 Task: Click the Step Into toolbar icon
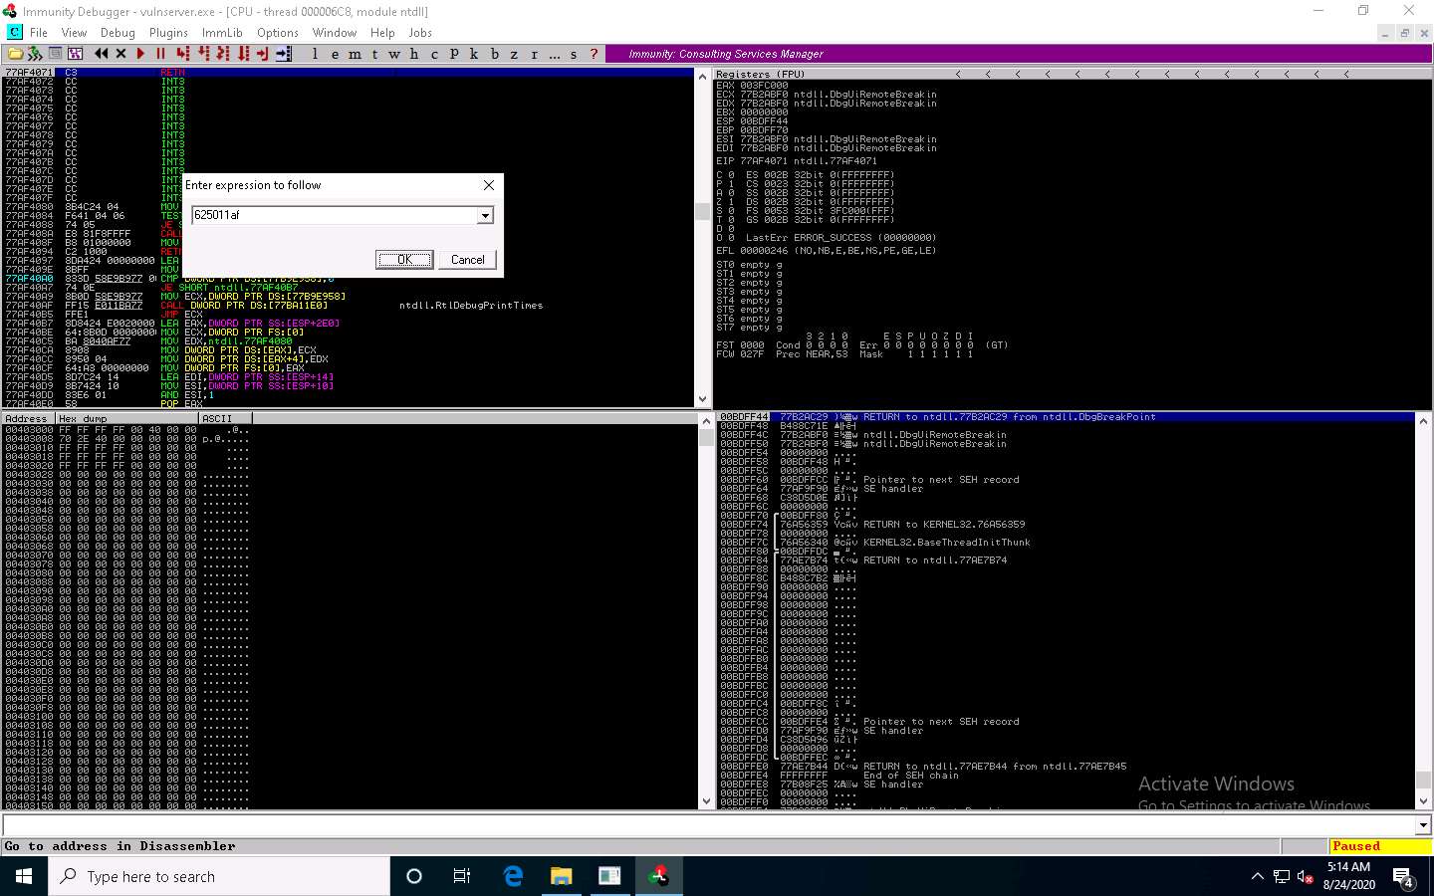click(x=182, y=54)
